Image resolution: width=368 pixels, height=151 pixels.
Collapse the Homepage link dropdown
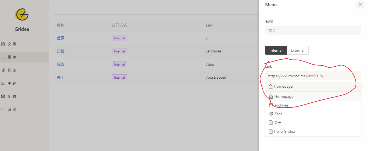tap(313, 87)
